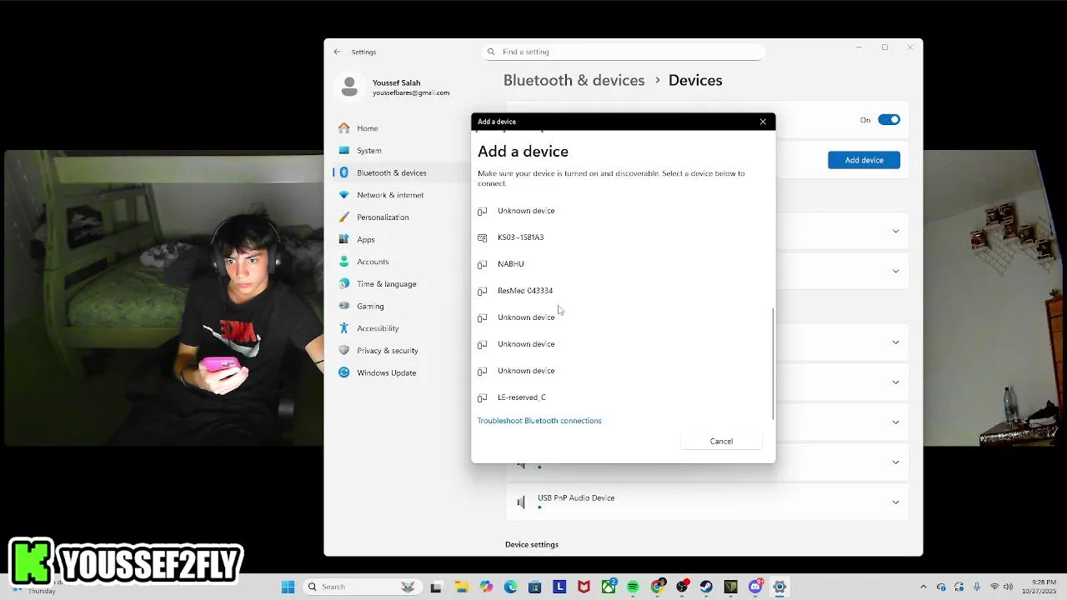
Task: Turn off the Bluetooth On toggle
Action: [x=889, y=120]
